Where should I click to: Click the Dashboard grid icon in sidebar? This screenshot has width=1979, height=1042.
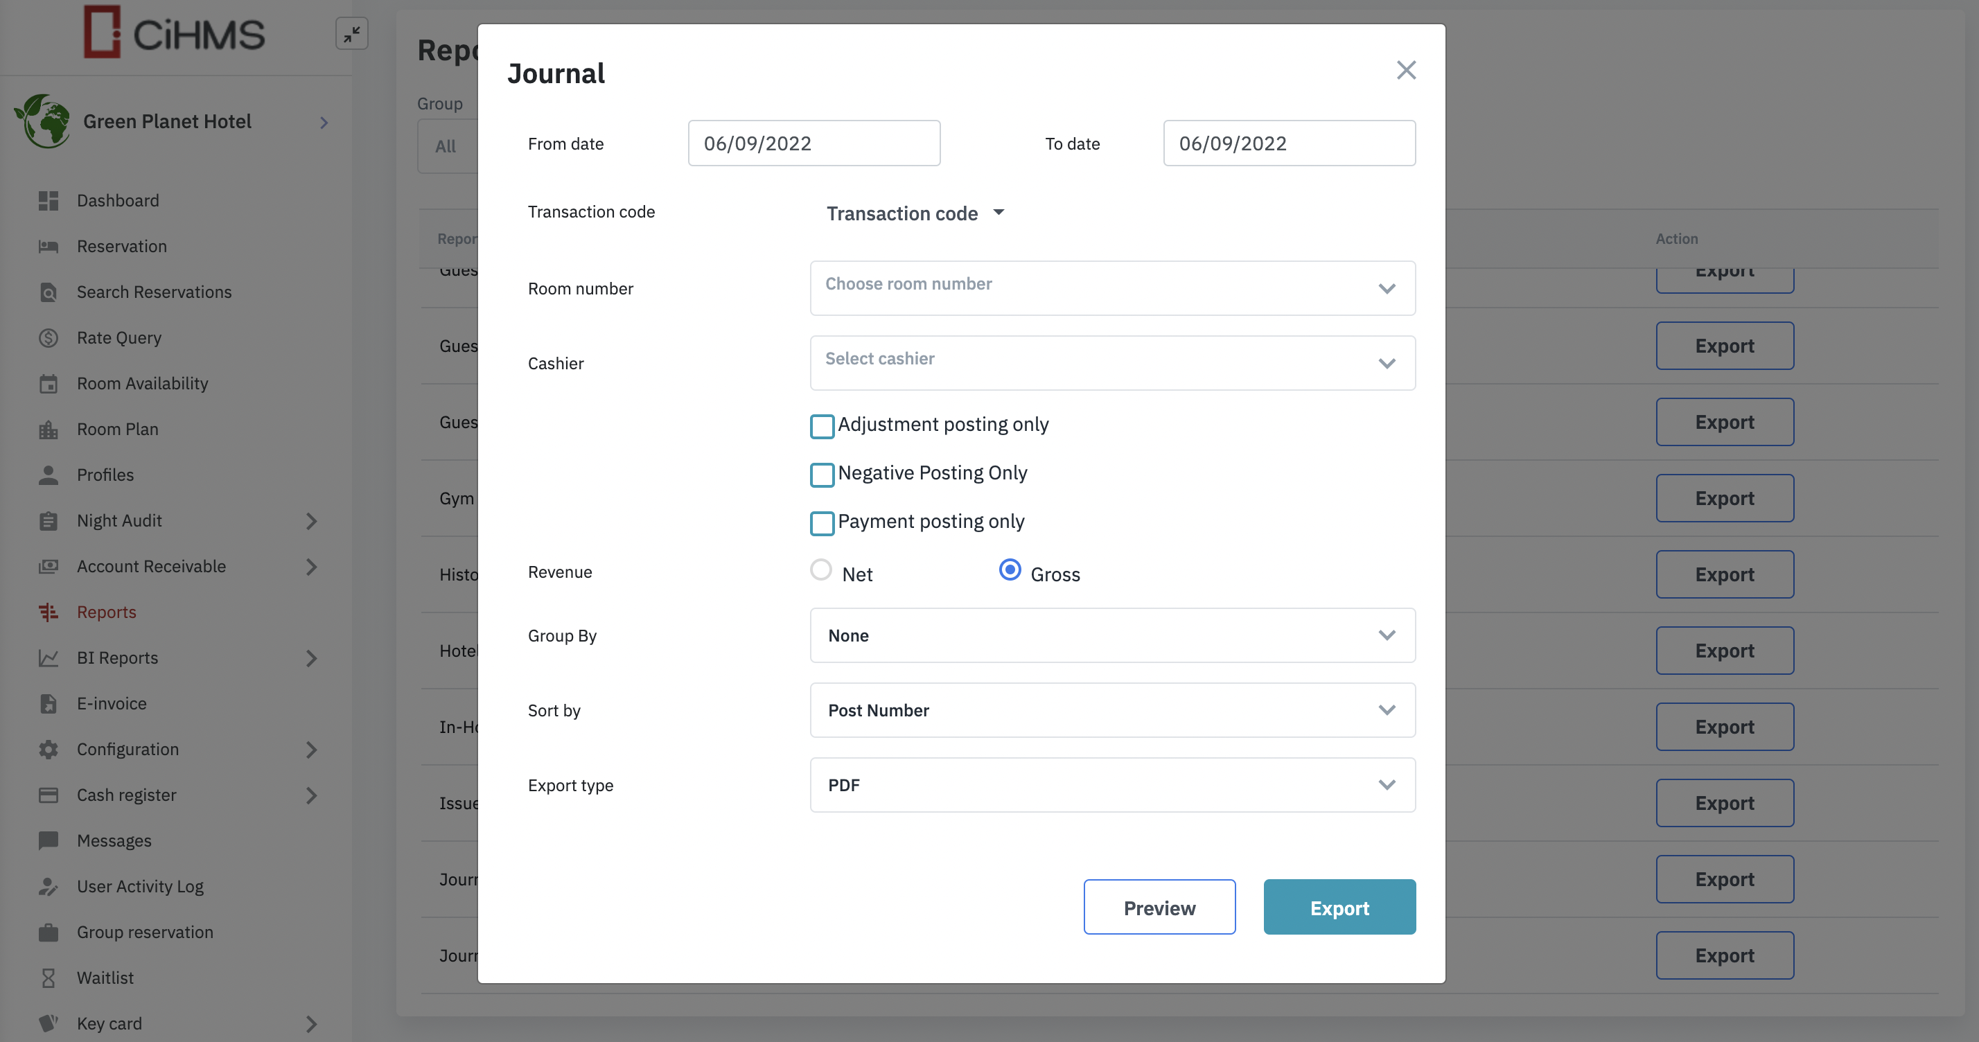tap(49, 200)
